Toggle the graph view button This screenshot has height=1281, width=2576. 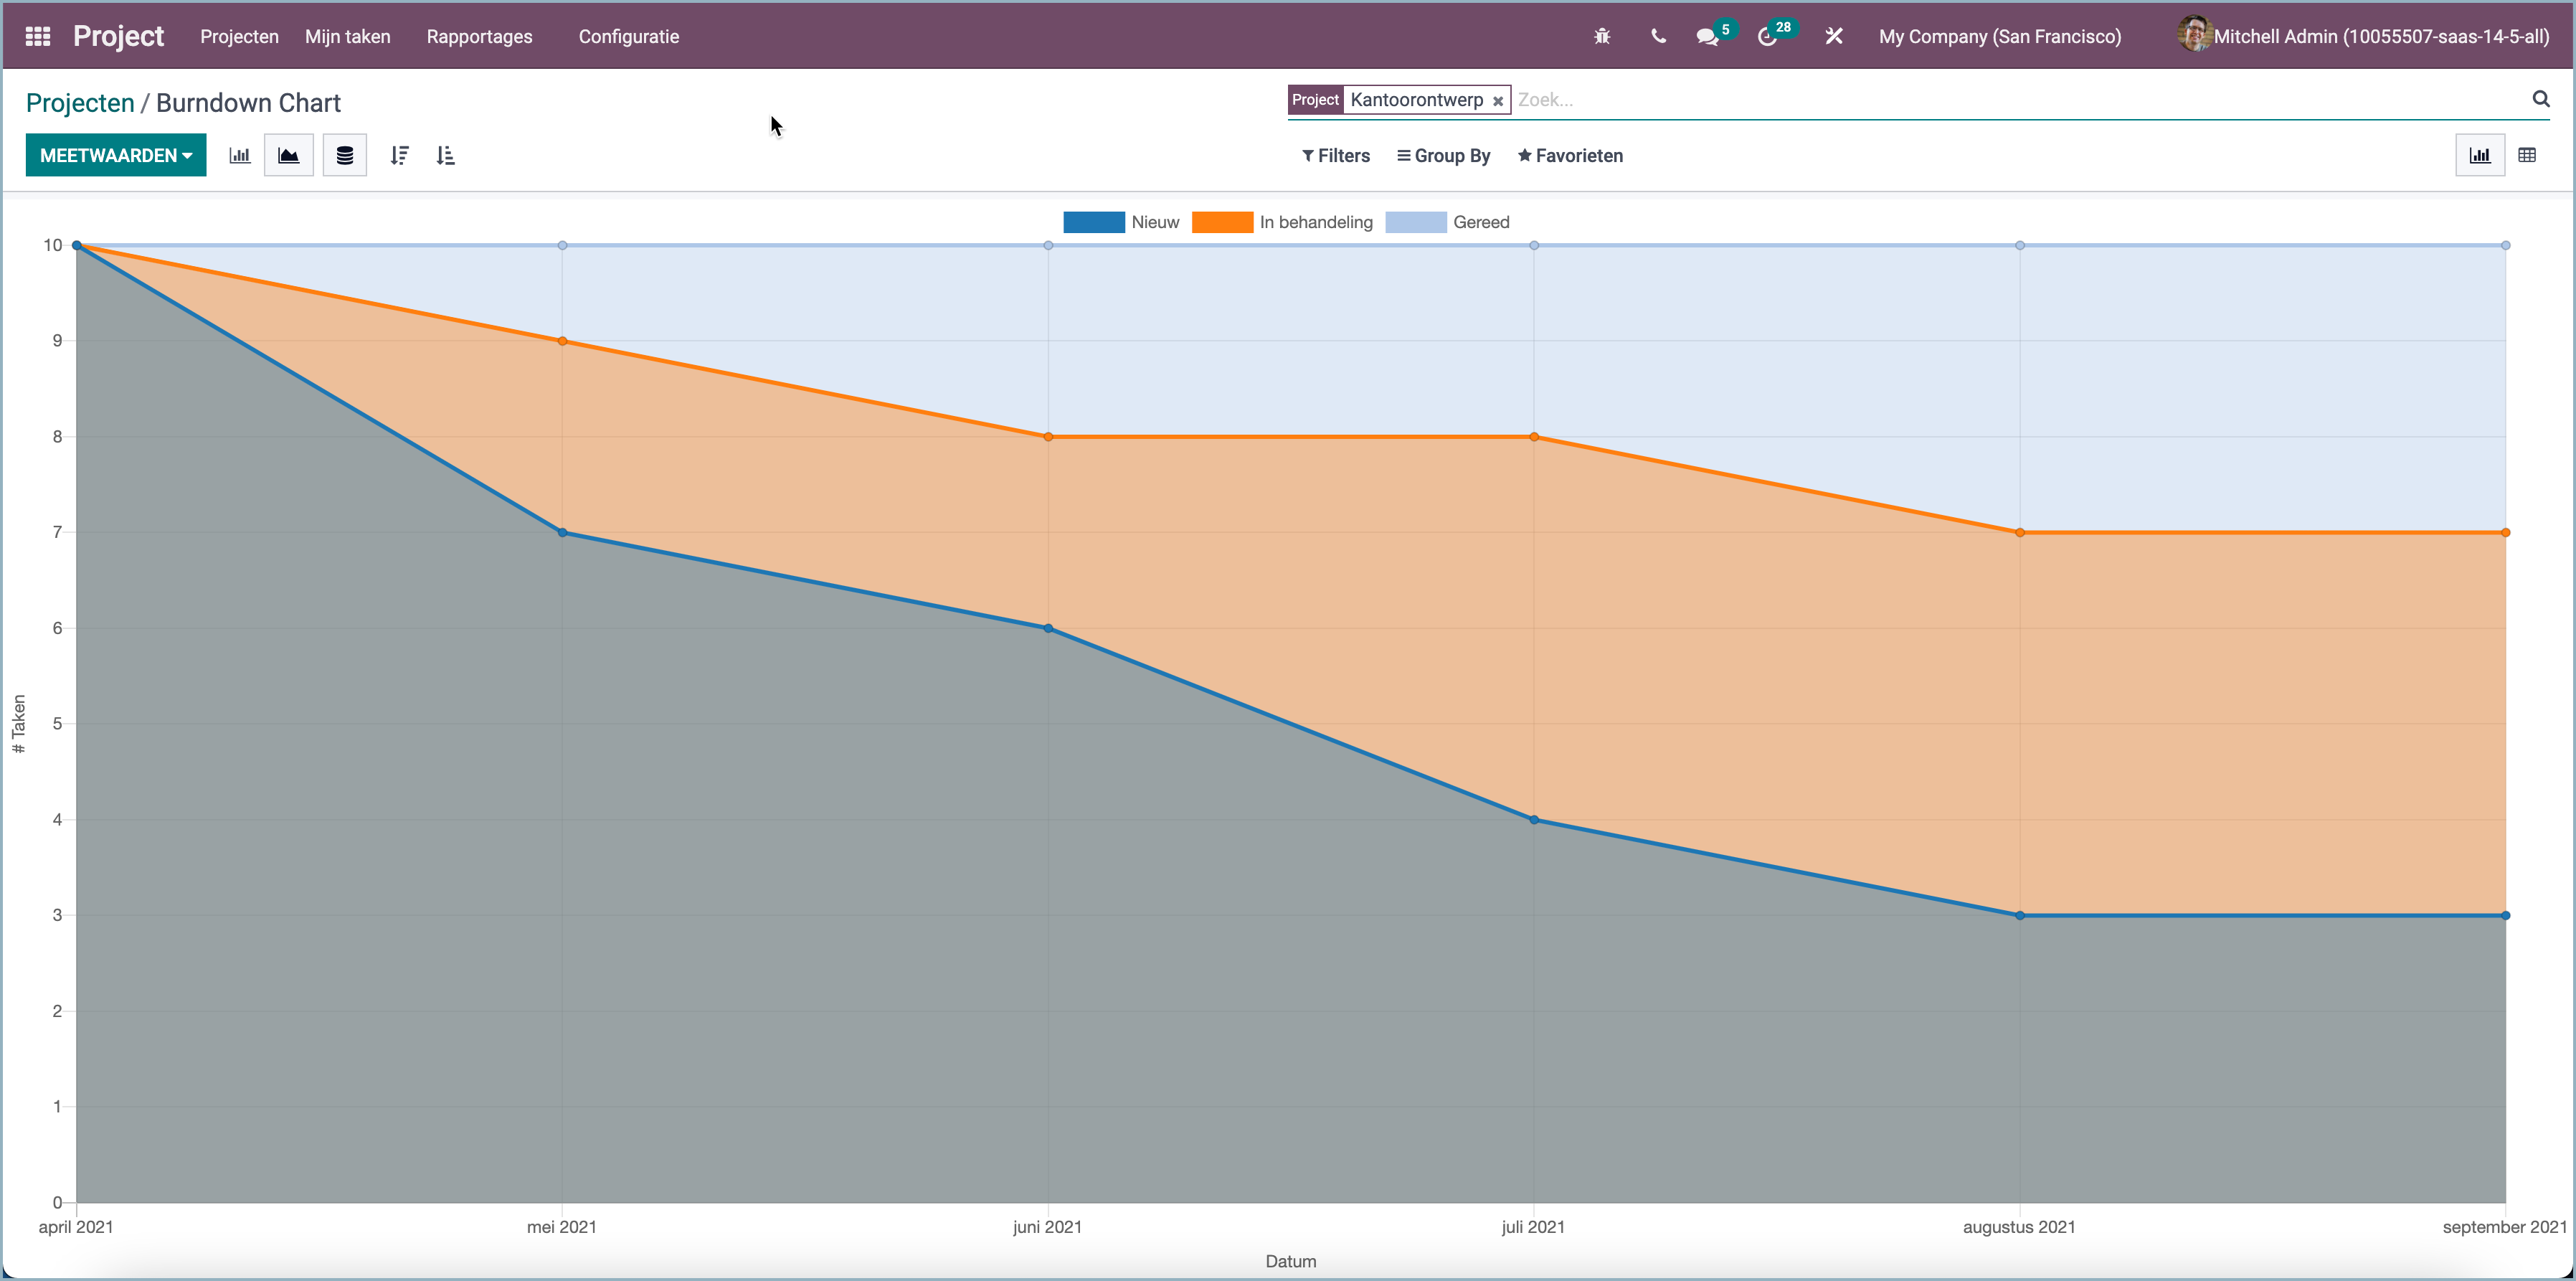2480,155
